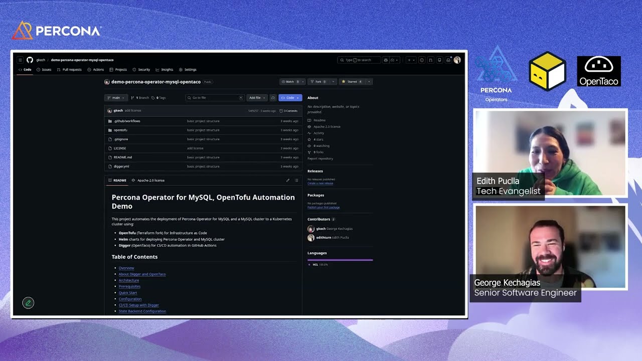Screen dimensions: 642x361
Task: Click Create a new release link
Action: click(320, 184)
